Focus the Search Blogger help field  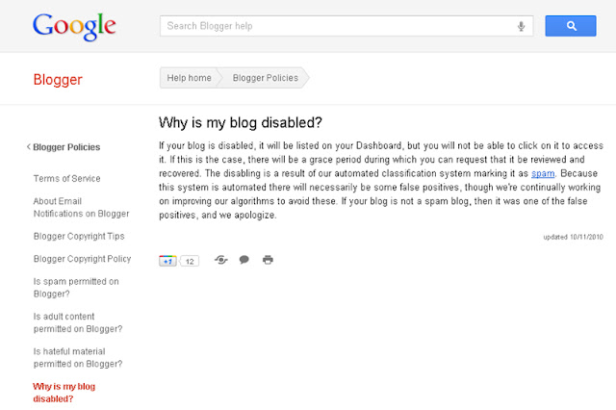coord(346,26)
